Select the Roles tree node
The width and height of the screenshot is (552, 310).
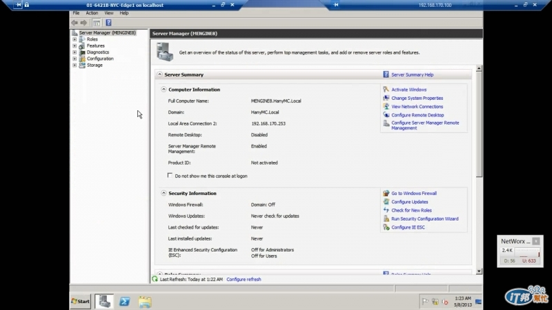coord(92,39)
